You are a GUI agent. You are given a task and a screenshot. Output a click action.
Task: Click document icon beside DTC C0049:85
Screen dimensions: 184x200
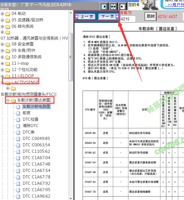click(18, 139)
